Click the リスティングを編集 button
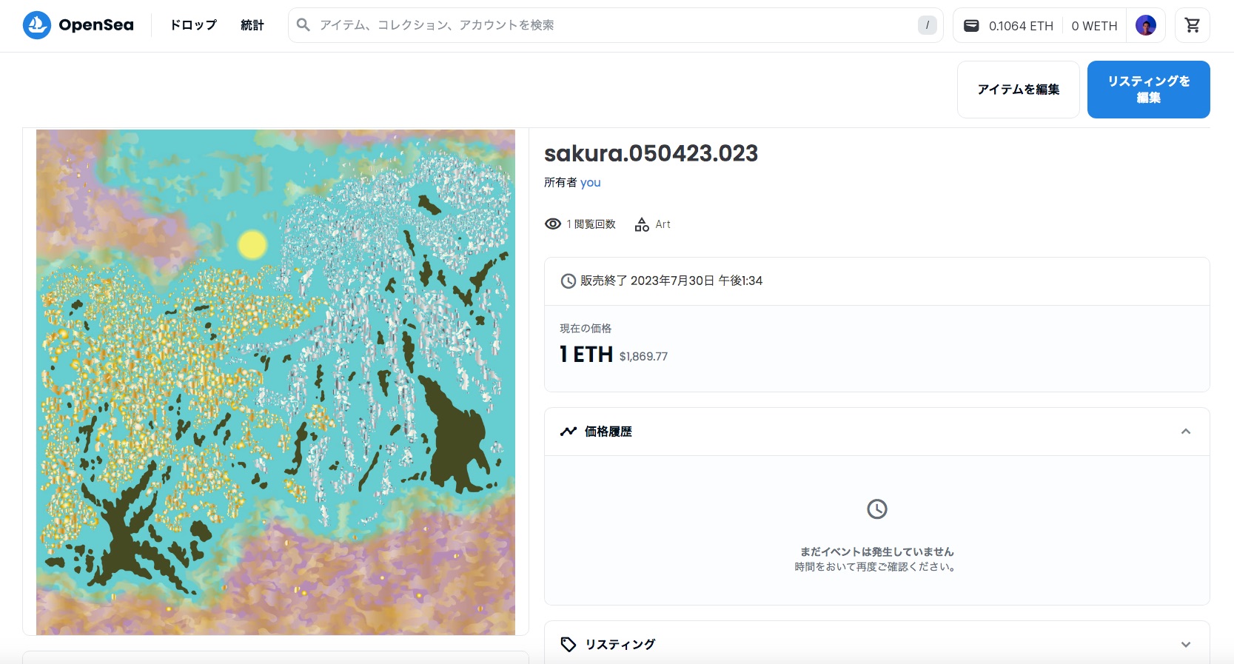Screen dimensions: 1234x664 click(x=1148, y=90)
